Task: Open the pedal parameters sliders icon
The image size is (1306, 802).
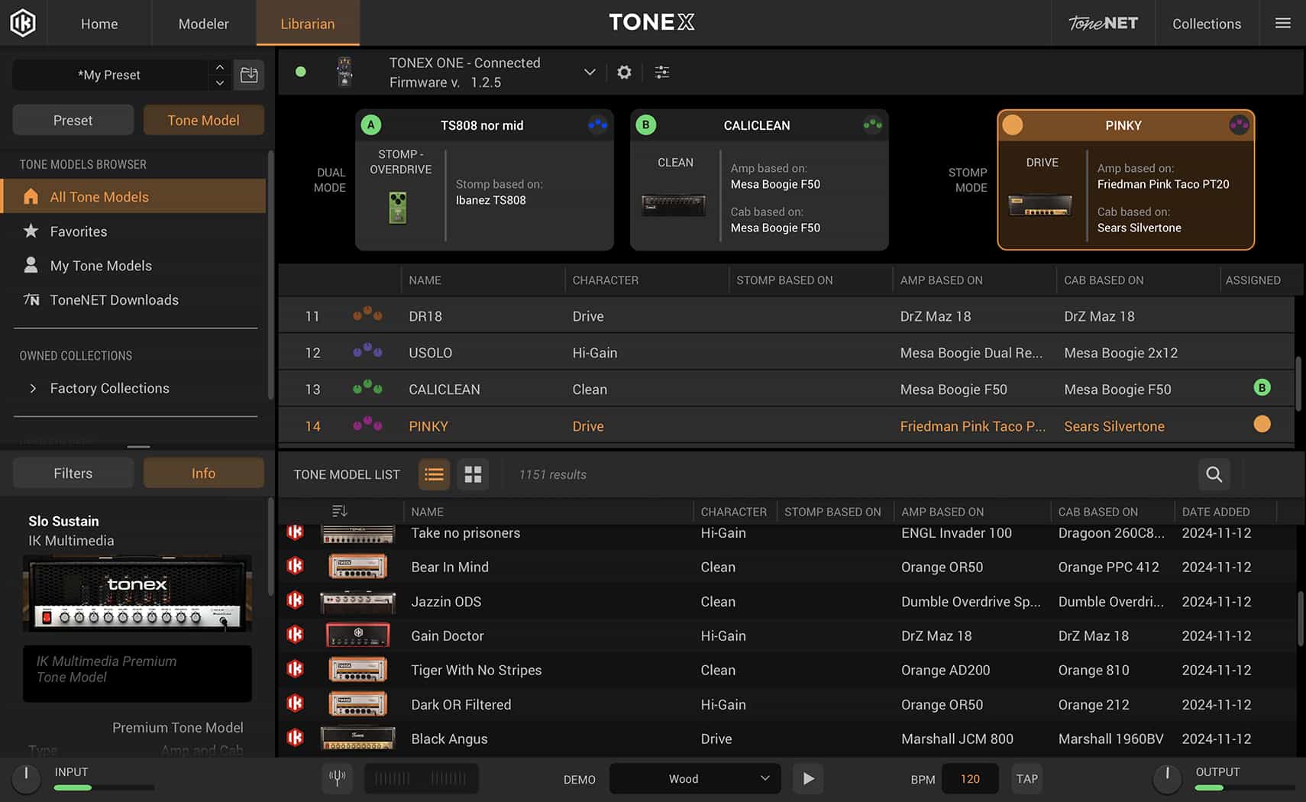Action: click(x=662, y=72)
